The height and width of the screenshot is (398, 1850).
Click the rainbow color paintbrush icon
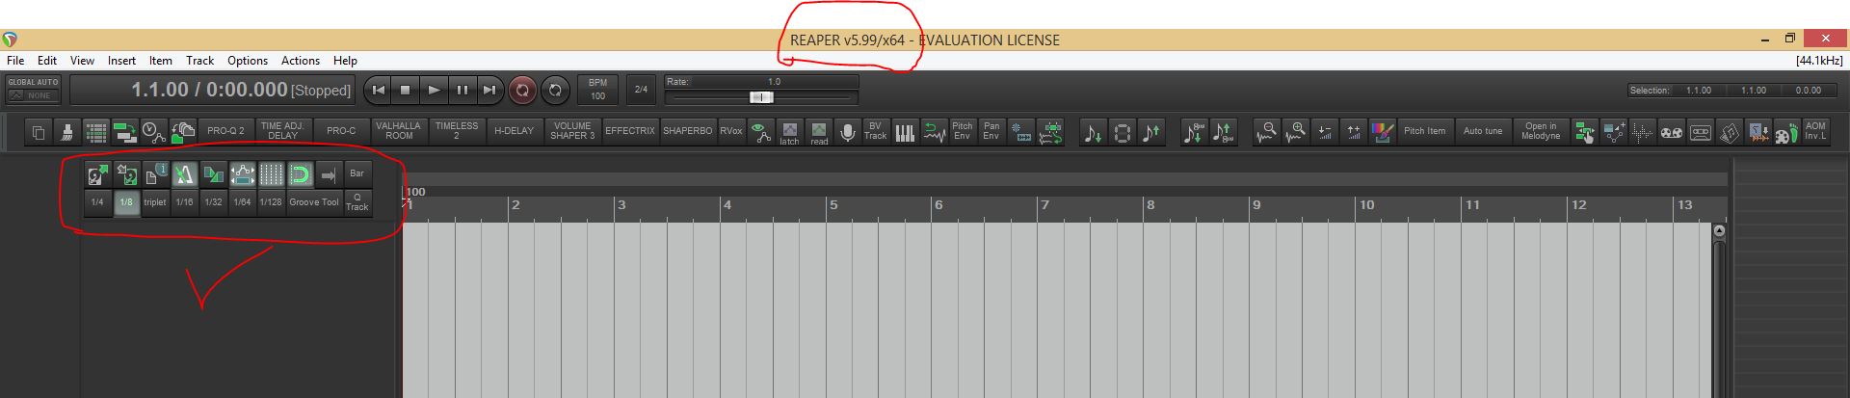(1383, 132)
